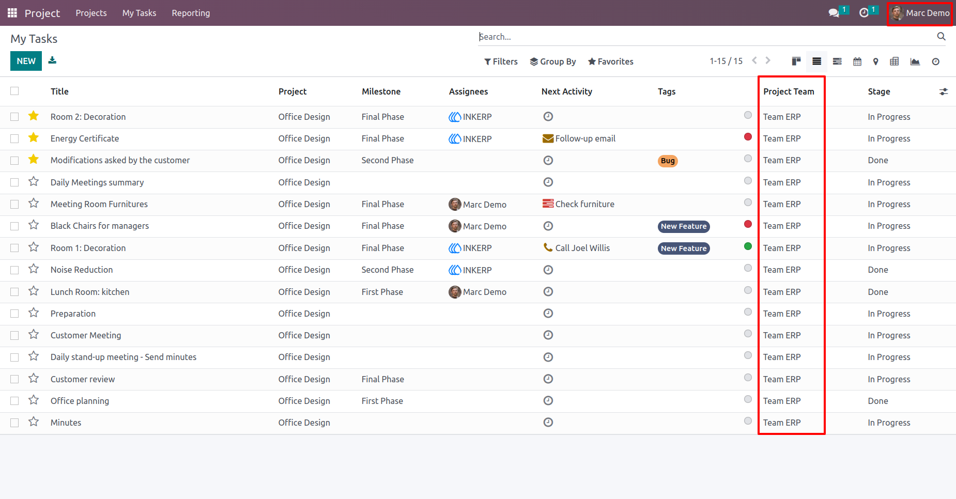
Task: Switch to map view
Action: pos(875,61)
